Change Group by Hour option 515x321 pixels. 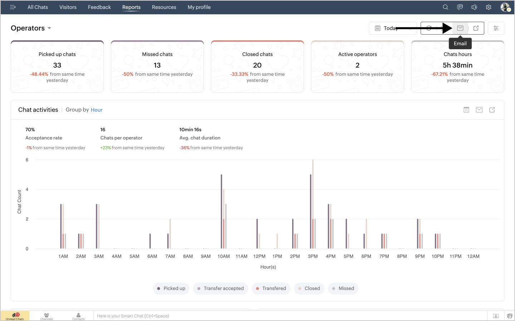(x=97, y=110)
